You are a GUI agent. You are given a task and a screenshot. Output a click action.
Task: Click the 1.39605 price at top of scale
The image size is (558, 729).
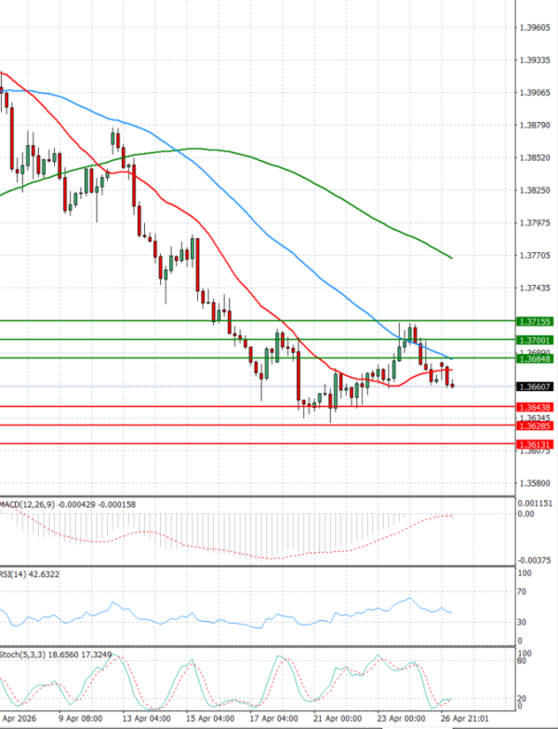tap(534, 28)
